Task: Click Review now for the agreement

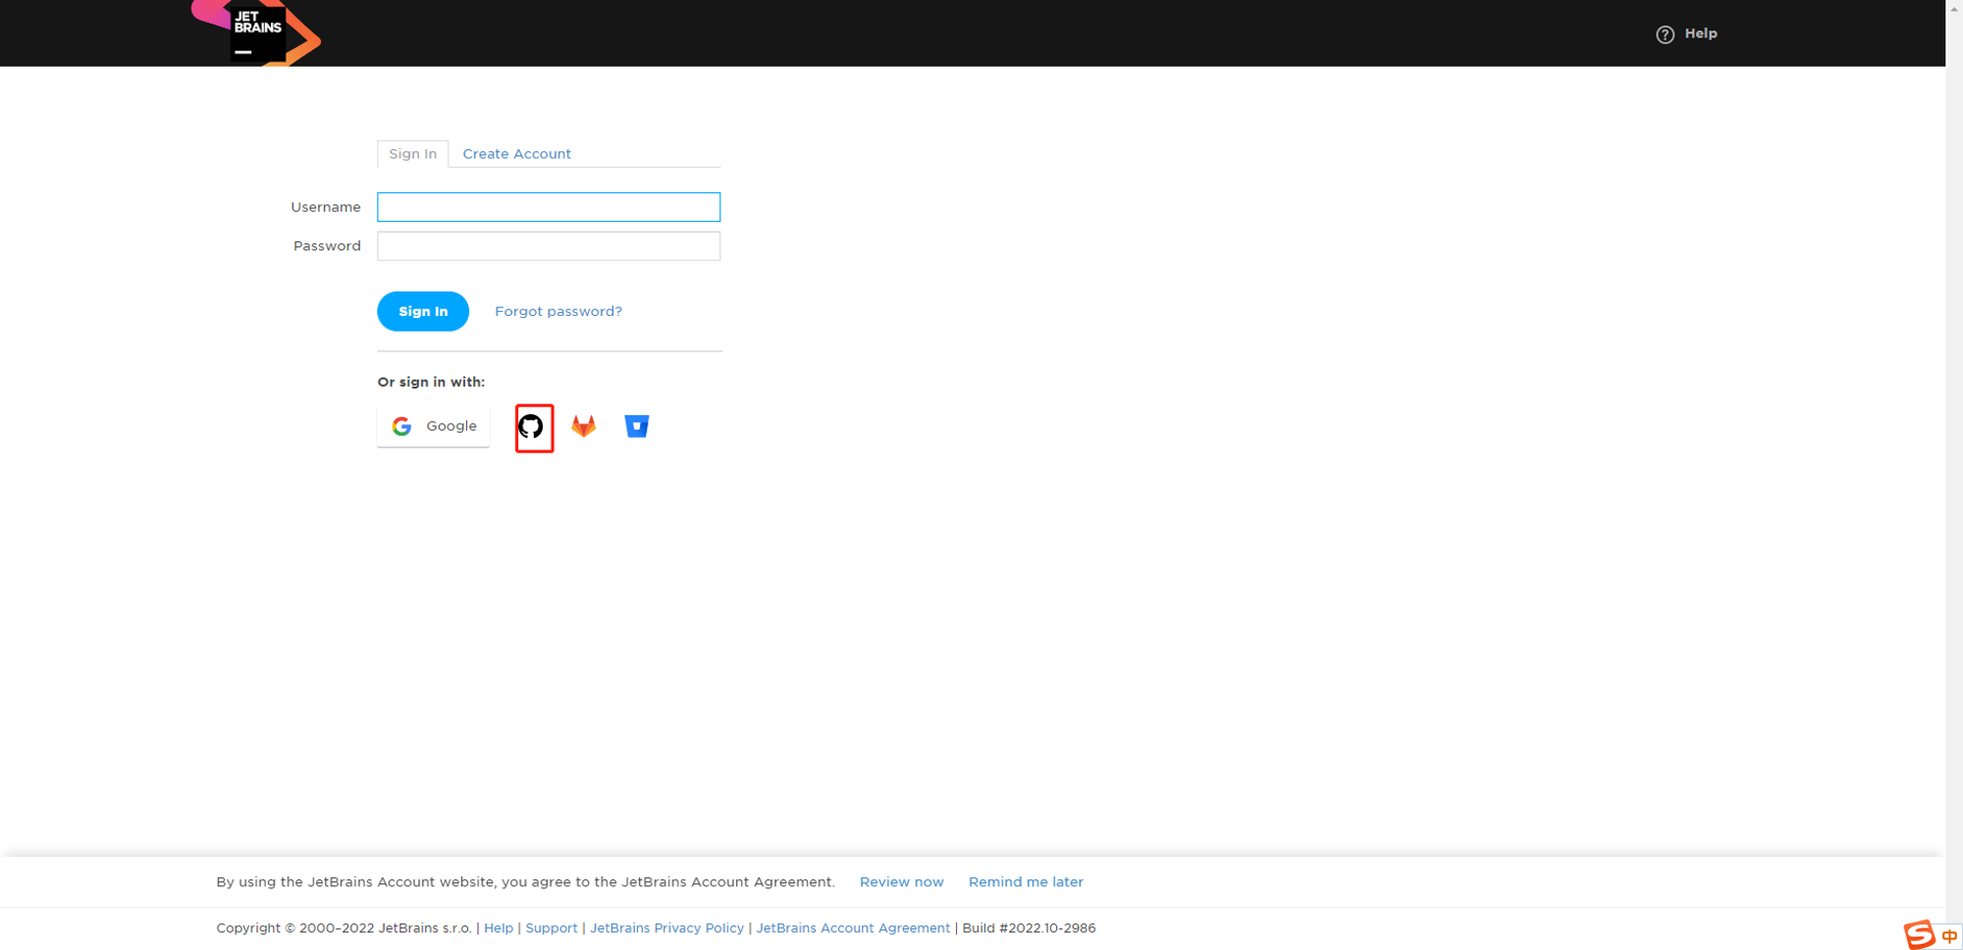Action: (901, 882)
